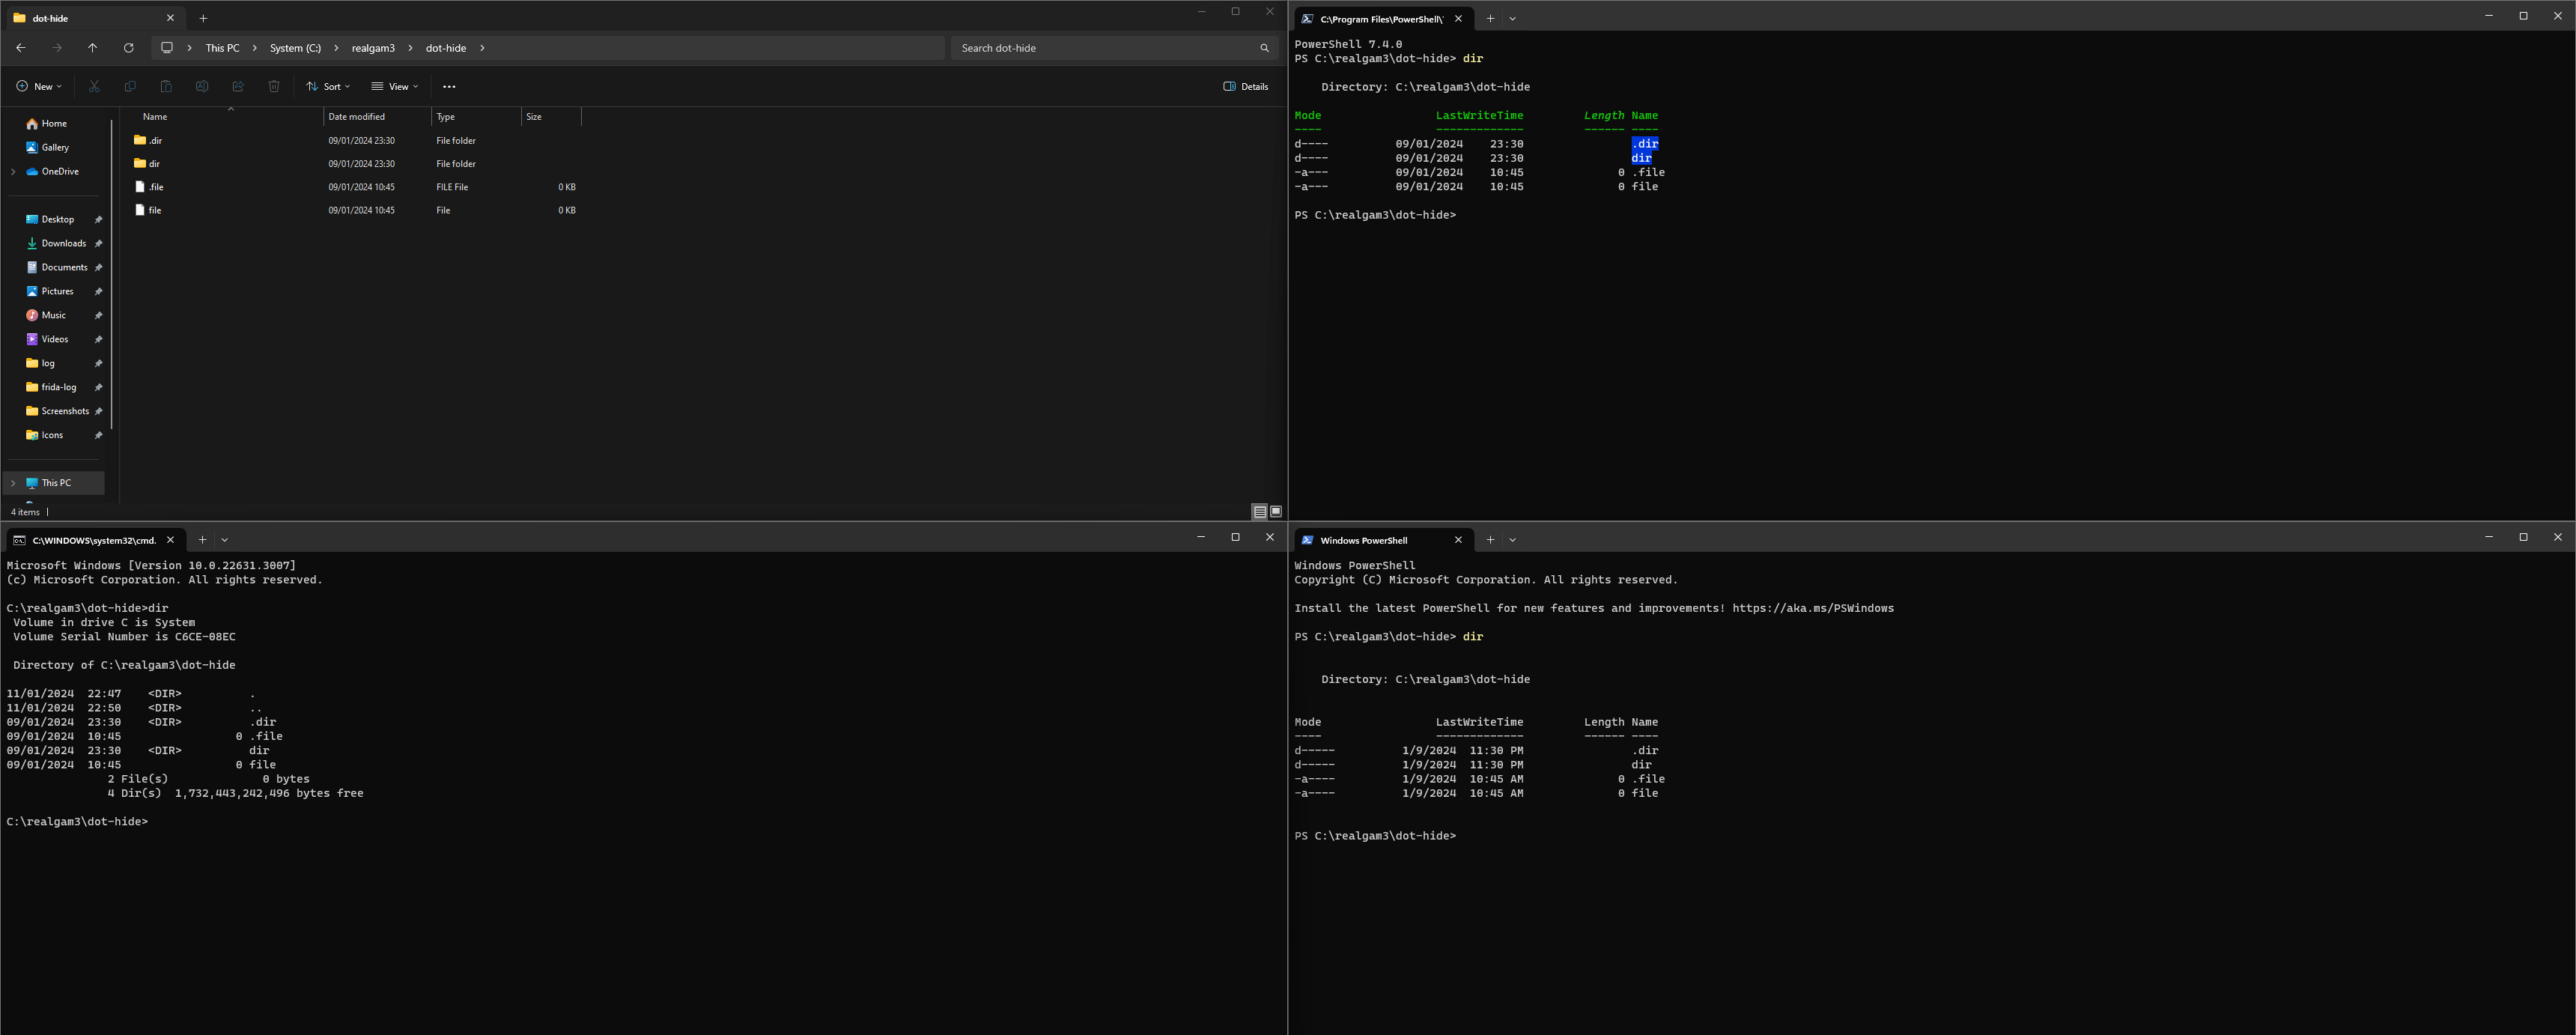Open Pictures in quick access

57,292
